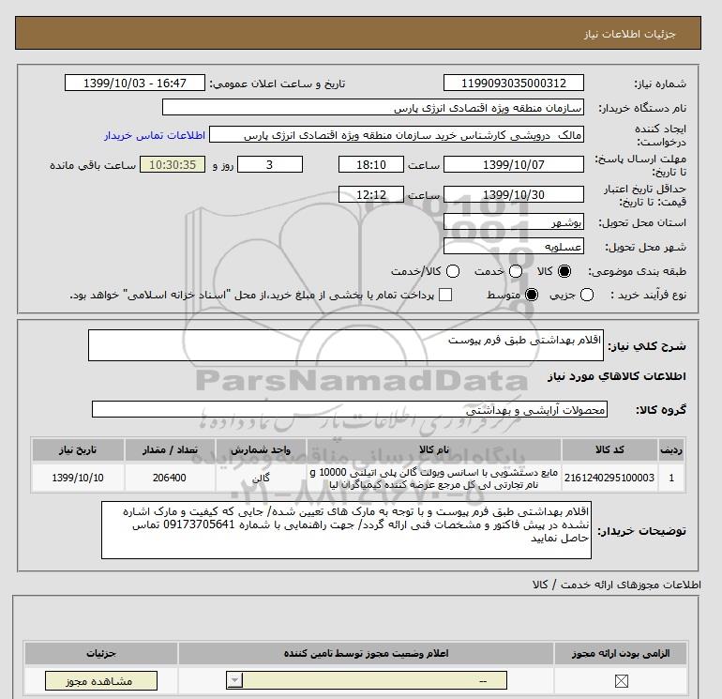Viewport: 722px width, 699px height.
Task: Select the جزیی purchase type radio
Action: [x=587, y=295]
